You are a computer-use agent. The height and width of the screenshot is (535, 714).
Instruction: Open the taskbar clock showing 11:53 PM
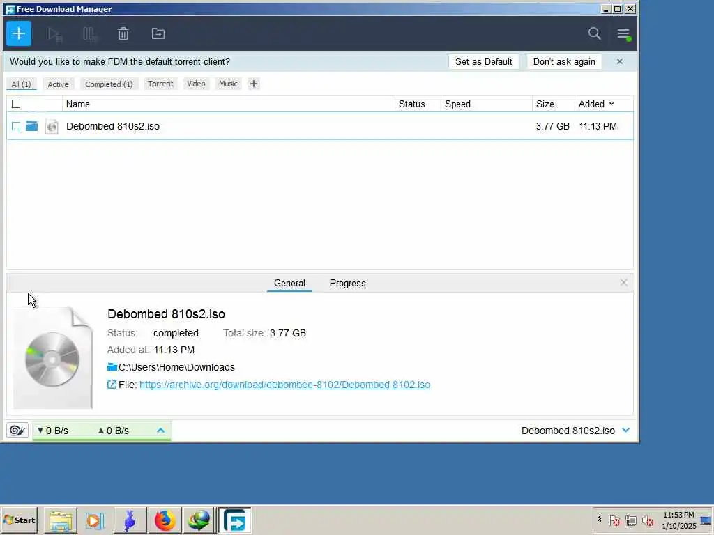pos(678,520)
